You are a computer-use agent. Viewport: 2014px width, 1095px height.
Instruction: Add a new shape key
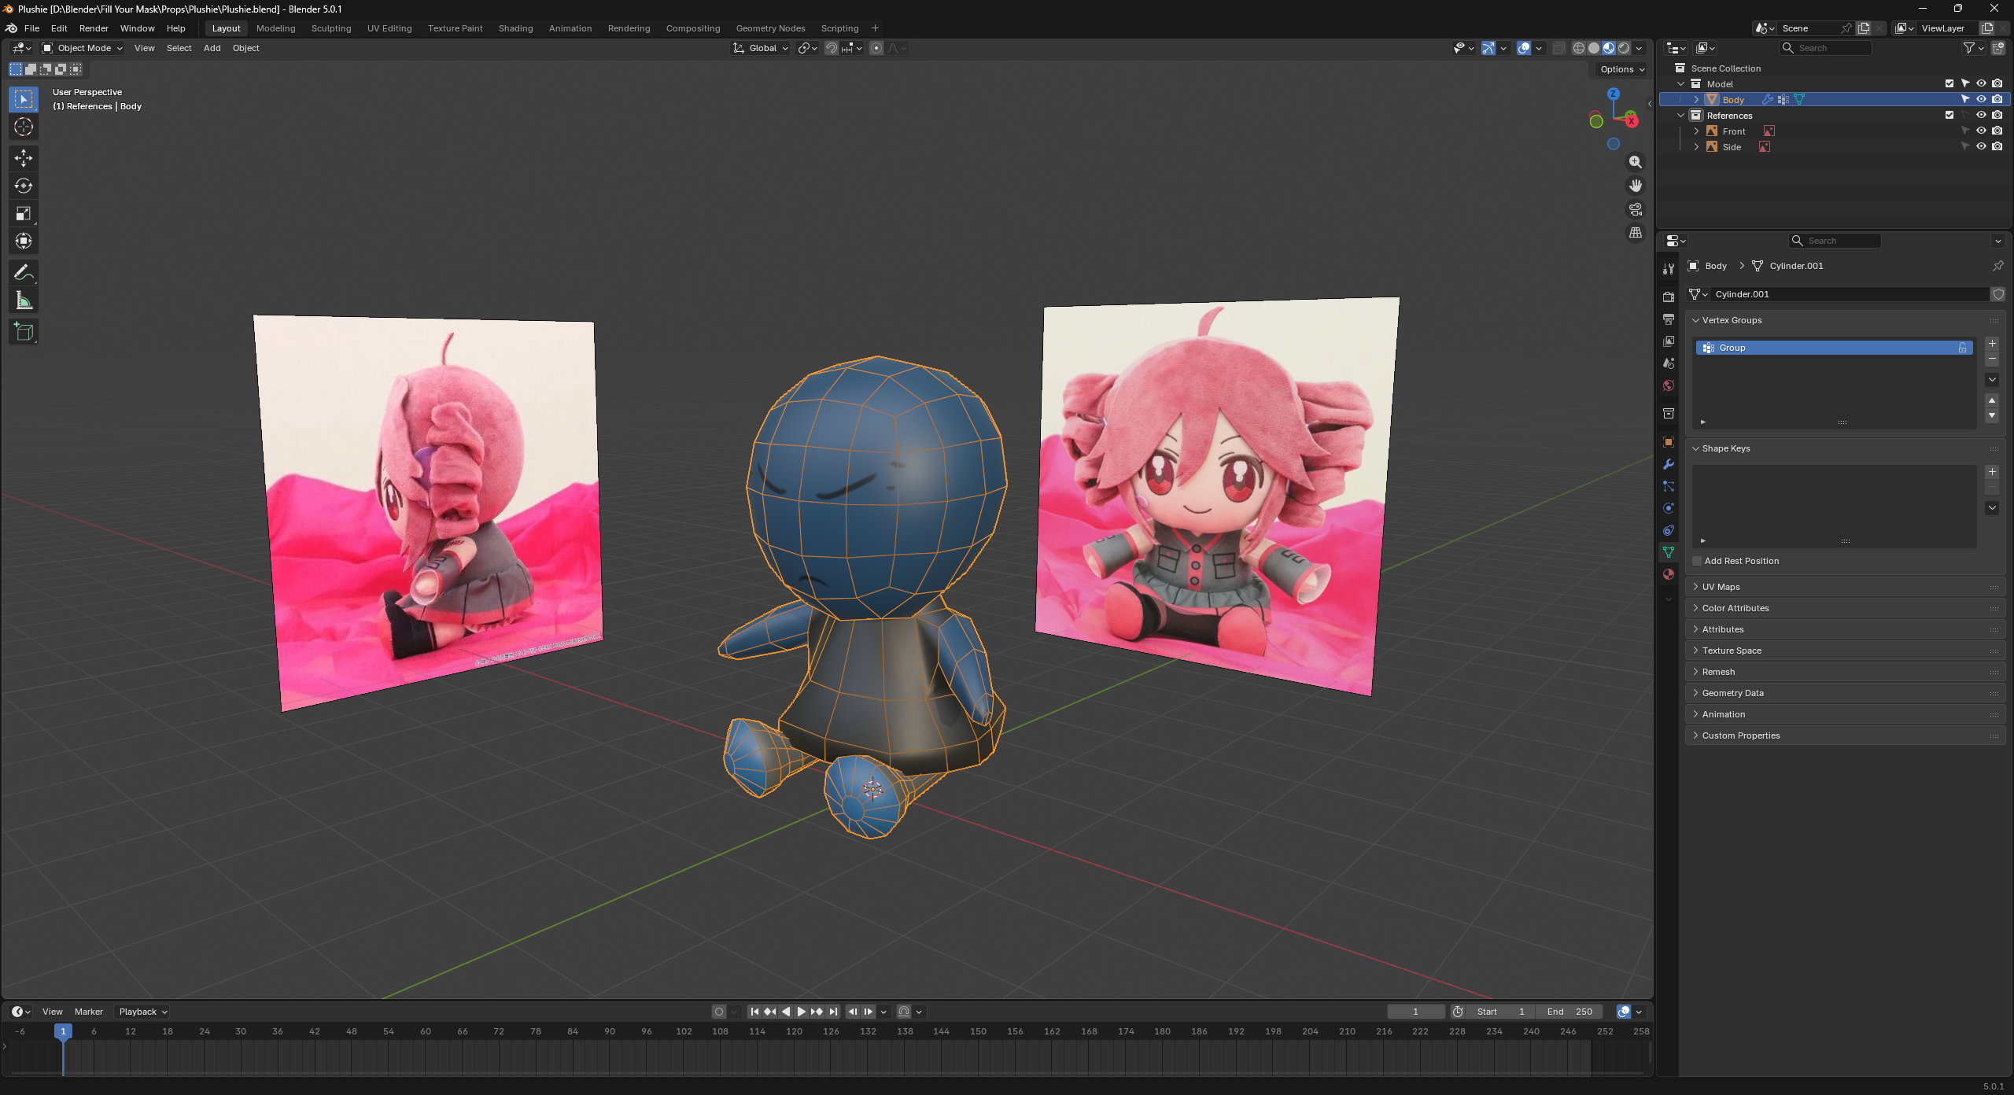coord(1992,472)
